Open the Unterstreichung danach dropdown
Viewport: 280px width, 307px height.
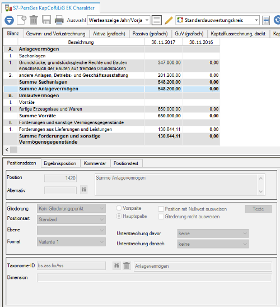tap(213, 244)
